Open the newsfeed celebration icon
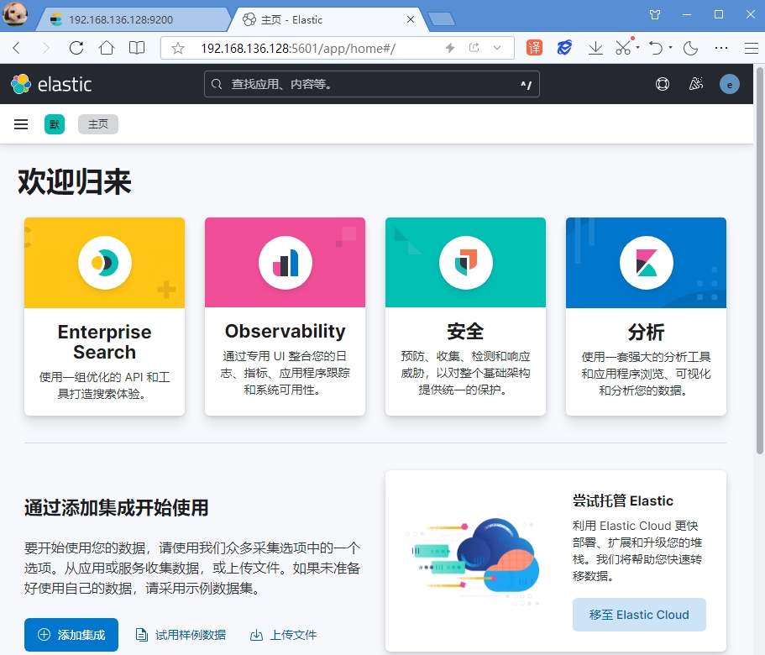 pos(695,84)
